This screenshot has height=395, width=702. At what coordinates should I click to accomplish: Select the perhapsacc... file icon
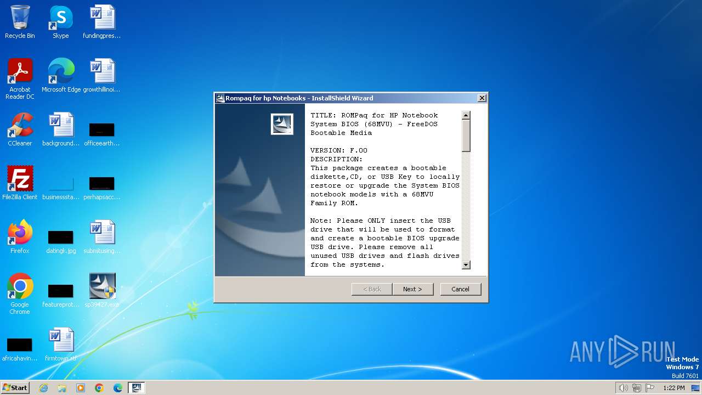pyautogui.click(x=102, y=189)
